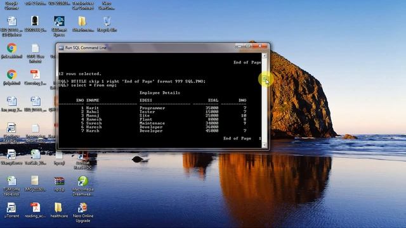Click 'End of Page 1' footer text
Screen dimensions: 406x228
(x=242, y=138)
